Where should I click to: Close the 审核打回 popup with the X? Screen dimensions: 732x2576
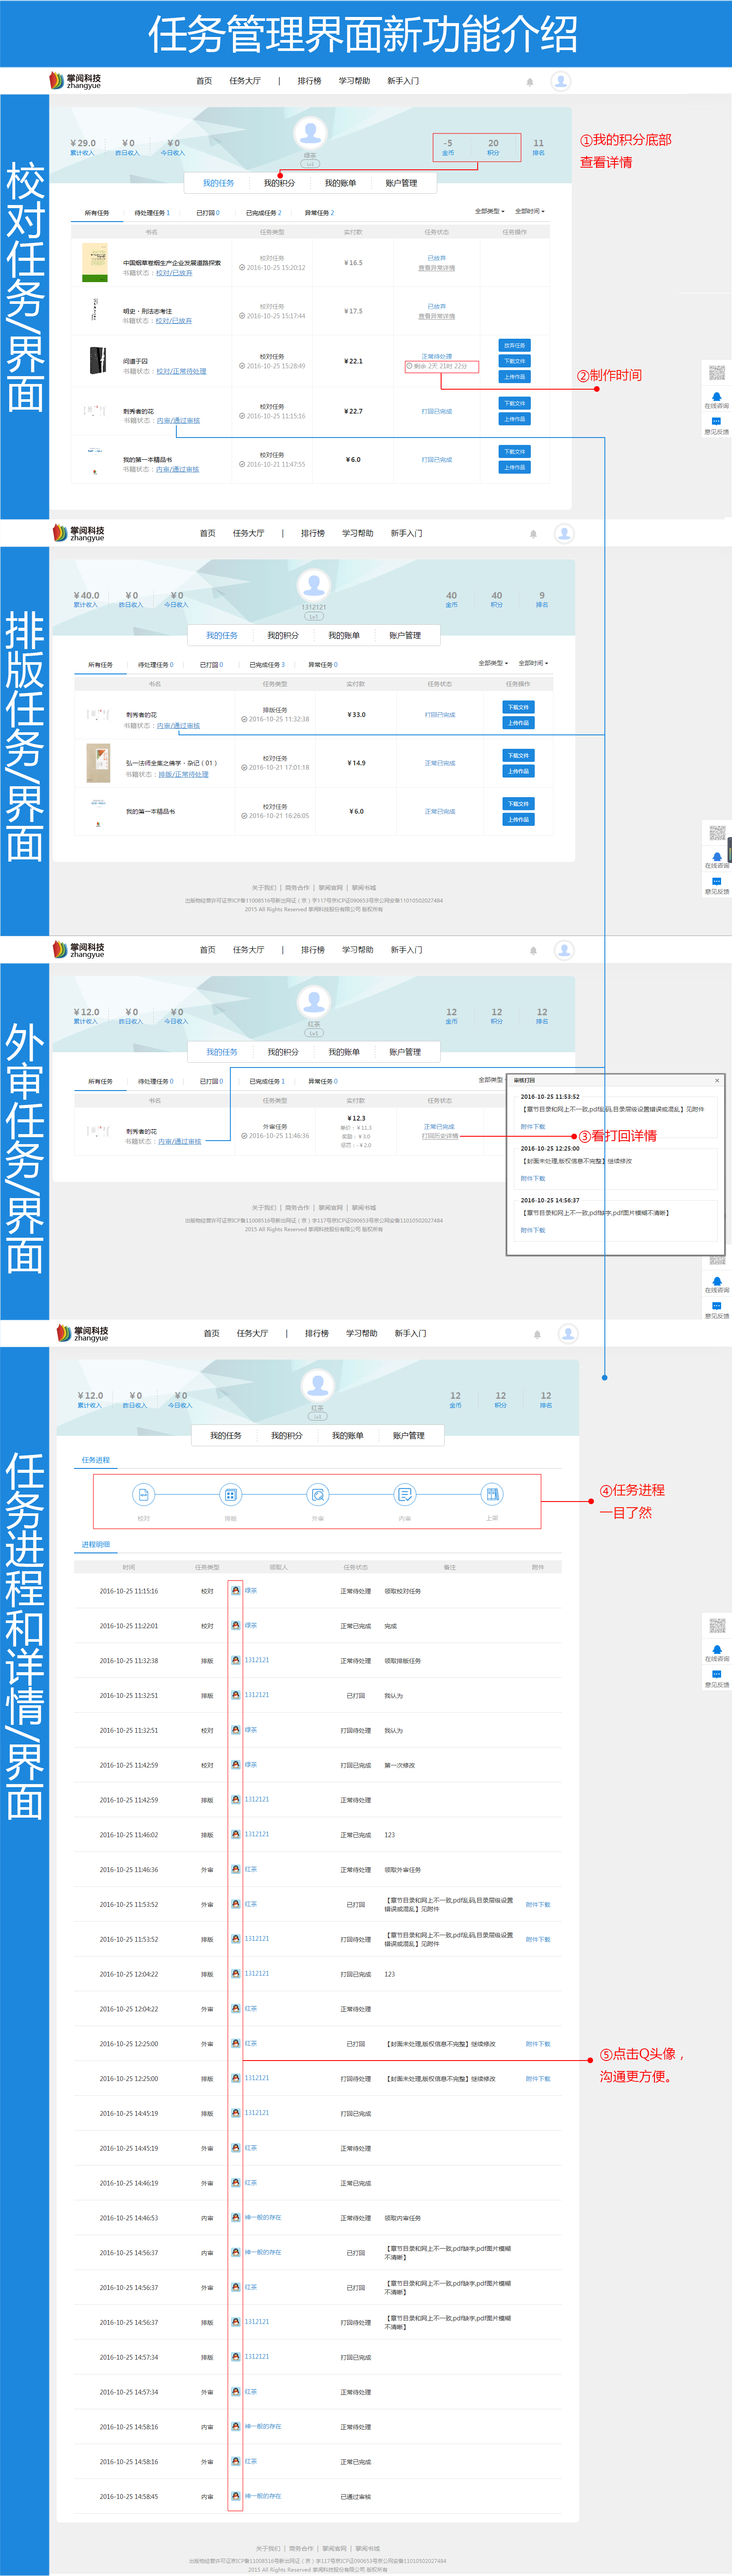(x=717, y=1080)
